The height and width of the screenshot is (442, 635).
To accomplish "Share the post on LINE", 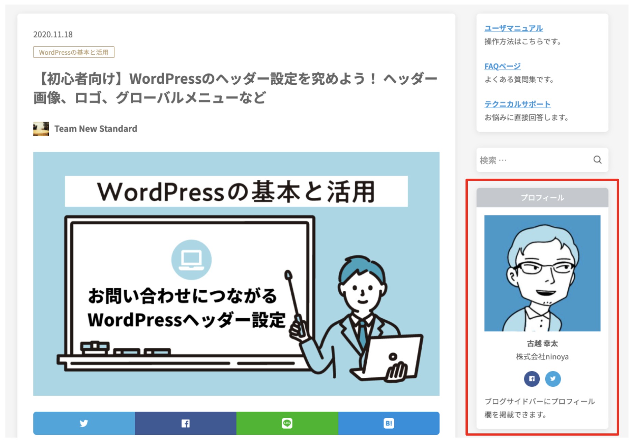I will pyautogui.click(x=287, y=423).
